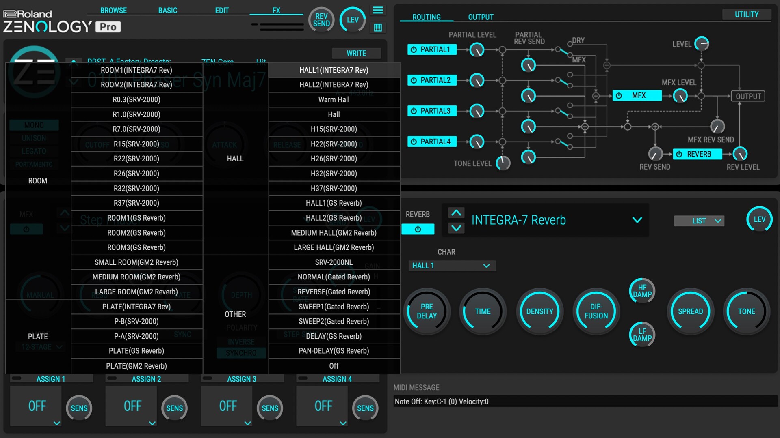Viewport: 780px width, 438px height.
Task: Open the OUTPUT tab
Action: click(x=481, y=17)
